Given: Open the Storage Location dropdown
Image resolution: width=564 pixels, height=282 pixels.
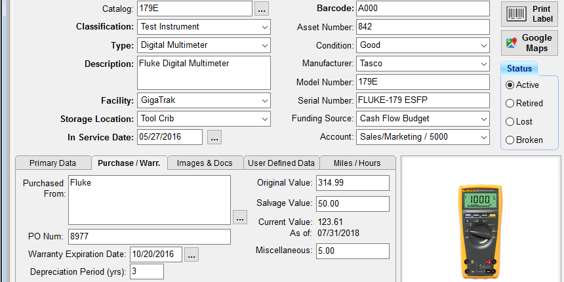Looking at the screenshot, I should pyautogui.click(x=203, y=119).
